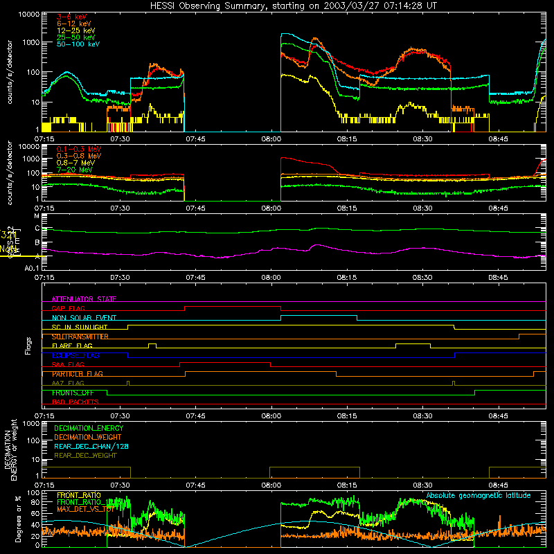Image resolution: width=554 pixels, height=554 pixels.
Task: Click the FLARE_FLAG raised segment near 08:30
Action: point(413,343)
